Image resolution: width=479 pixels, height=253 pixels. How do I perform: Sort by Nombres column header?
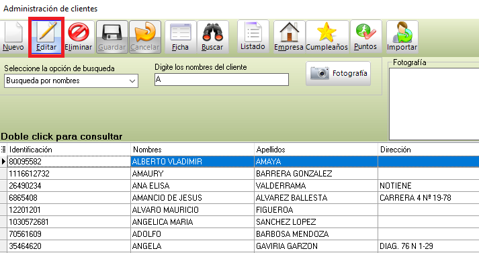pos(192,150)
